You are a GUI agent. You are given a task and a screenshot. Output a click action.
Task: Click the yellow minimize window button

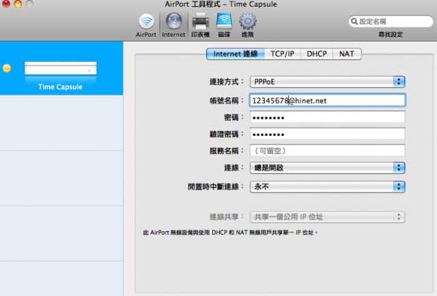18,3
